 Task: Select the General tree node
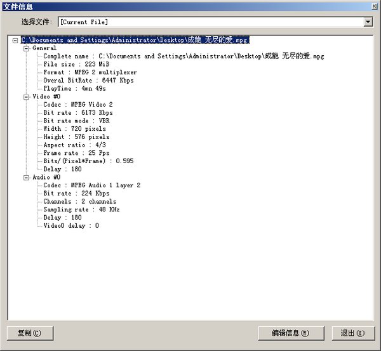click(x=44, y=48)
